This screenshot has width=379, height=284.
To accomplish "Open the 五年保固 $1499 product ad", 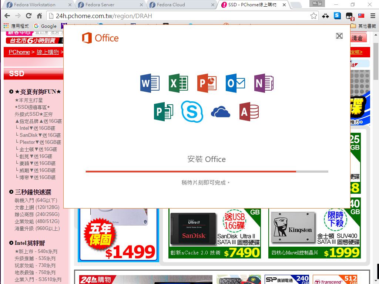I will click(118, 235).
